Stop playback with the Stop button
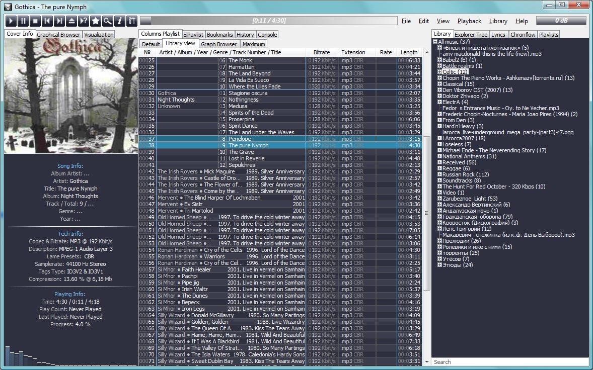The width and height of the screenshot is (593, 370). 35,21
